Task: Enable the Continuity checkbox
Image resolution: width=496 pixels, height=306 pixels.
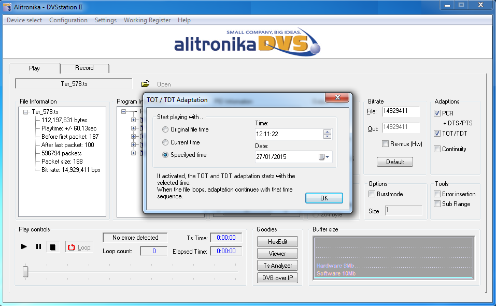Action: point(437,149)
